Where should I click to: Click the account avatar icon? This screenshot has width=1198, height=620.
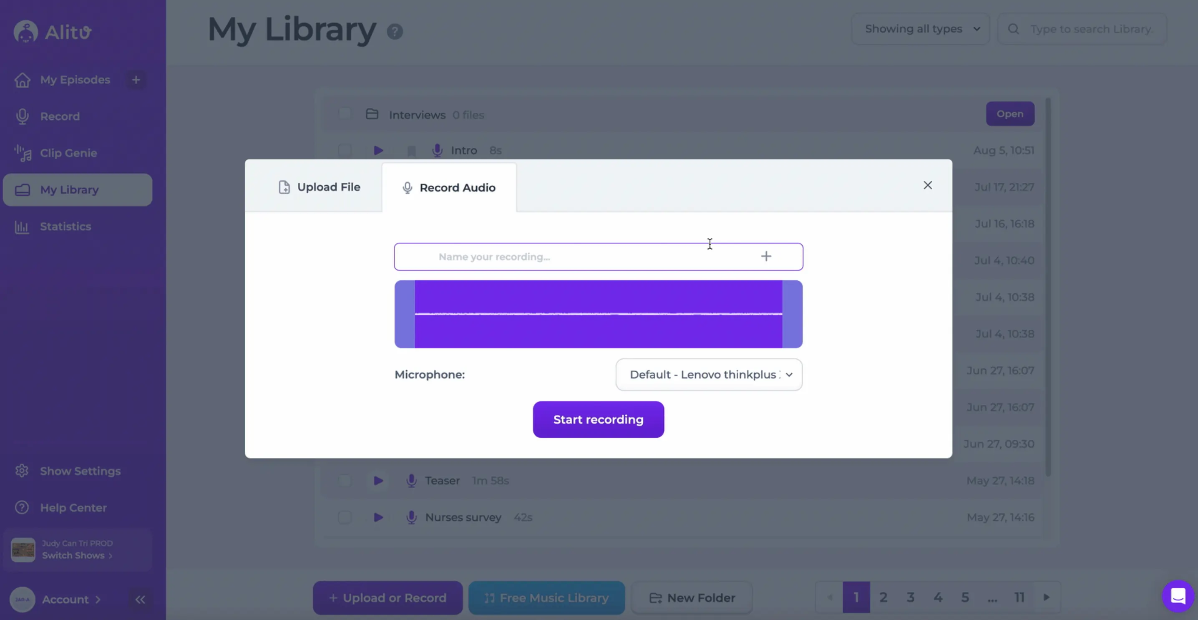(x=23, y=599)
